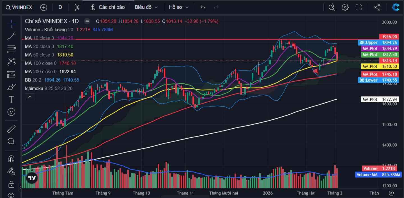Viewport: 404px width, 198px height.
Task: Select the crosshair cursor tool
Action: point(11,24)
